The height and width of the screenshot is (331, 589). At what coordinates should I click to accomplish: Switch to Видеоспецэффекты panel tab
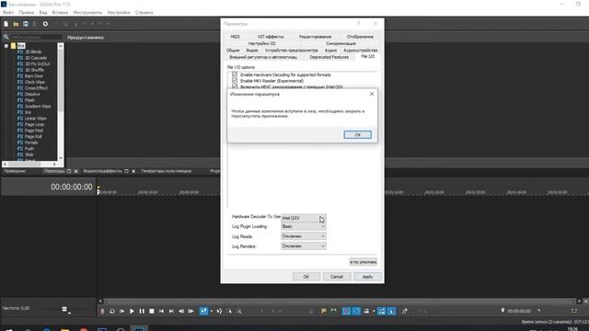[x=102, y=171]
